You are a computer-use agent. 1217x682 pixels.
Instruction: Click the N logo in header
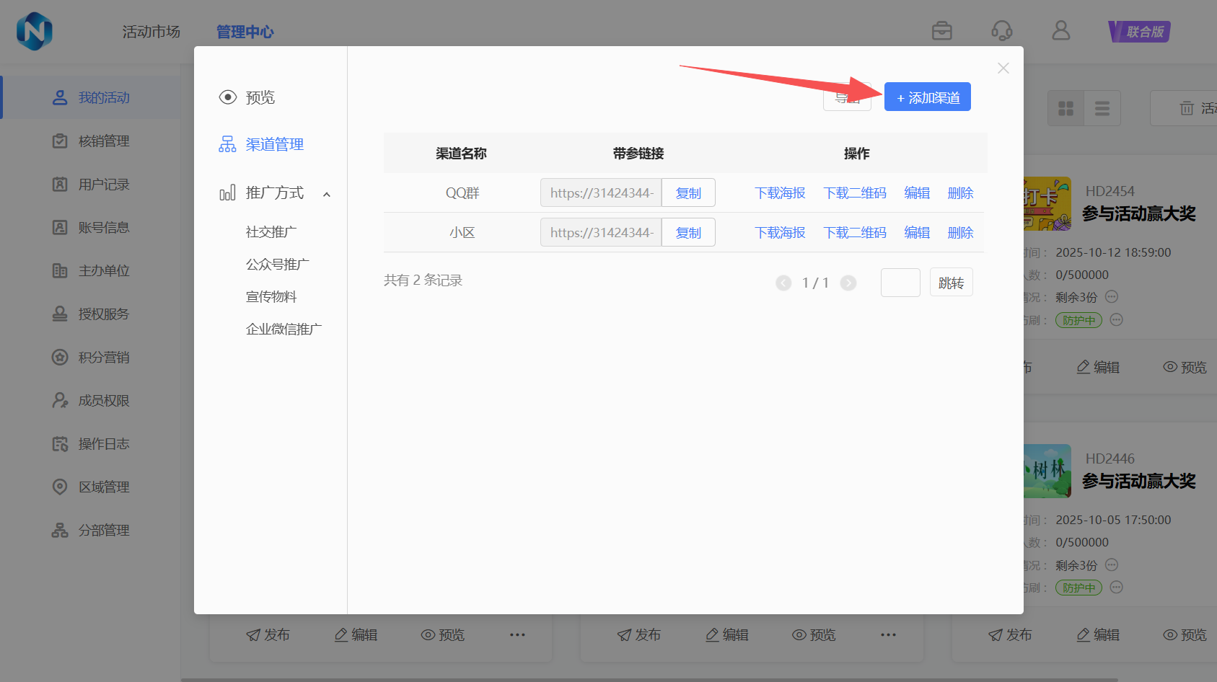[x=35, y=31]
